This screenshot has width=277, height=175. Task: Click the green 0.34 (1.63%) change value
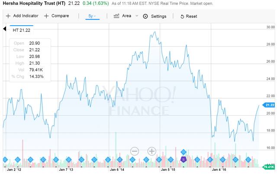[96, 3]
